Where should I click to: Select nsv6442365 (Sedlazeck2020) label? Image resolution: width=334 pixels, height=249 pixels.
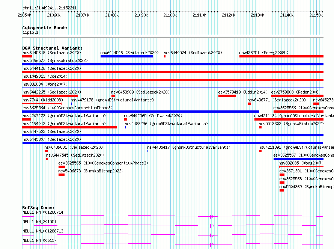pyautogui.click(x=153, y=116)
